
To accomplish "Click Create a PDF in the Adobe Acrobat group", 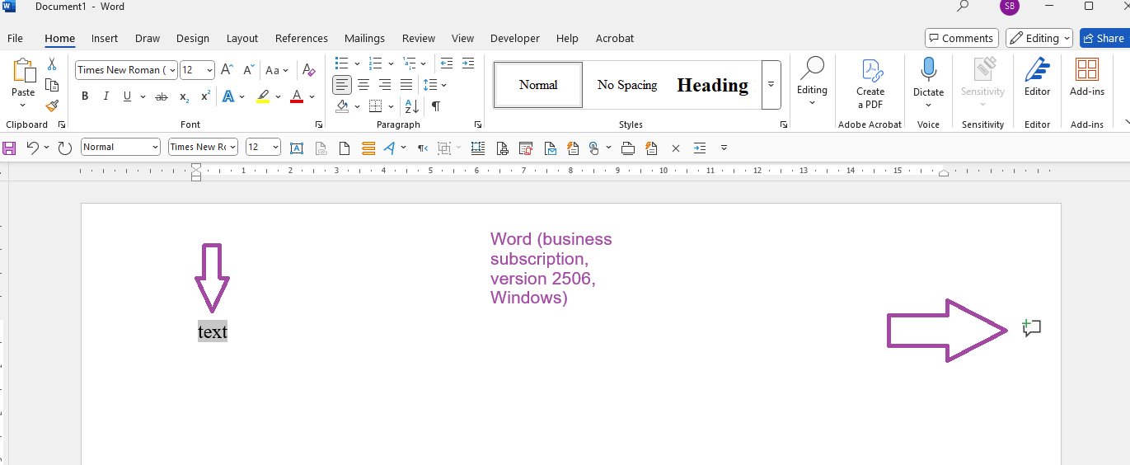I will (870, 83).
